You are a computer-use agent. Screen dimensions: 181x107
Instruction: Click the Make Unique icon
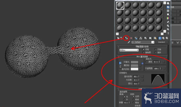coord(141,38)
